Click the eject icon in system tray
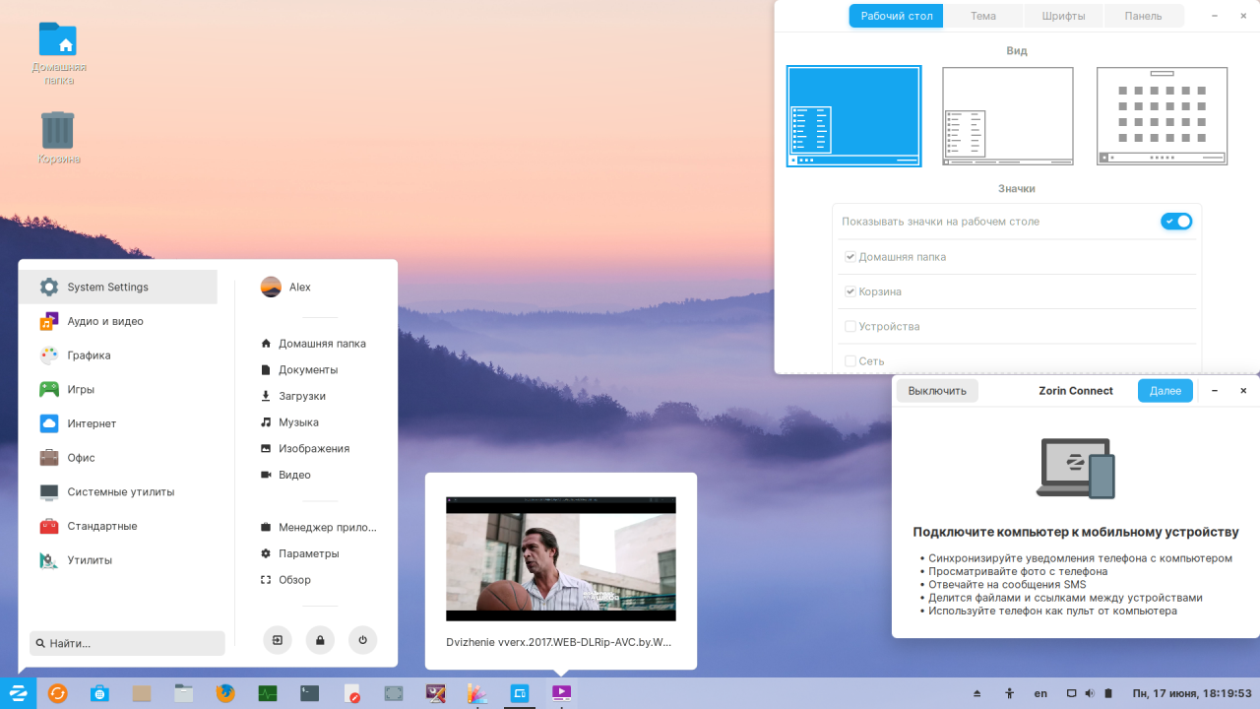Image resolution: width=1260 pixels, height=709 pixels. pos(976,693)
